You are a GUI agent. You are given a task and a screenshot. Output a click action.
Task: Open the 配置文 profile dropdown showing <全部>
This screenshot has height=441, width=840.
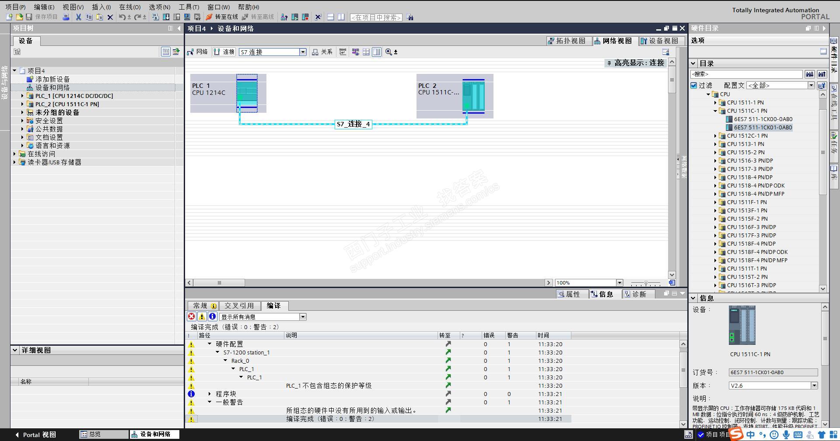811,85
